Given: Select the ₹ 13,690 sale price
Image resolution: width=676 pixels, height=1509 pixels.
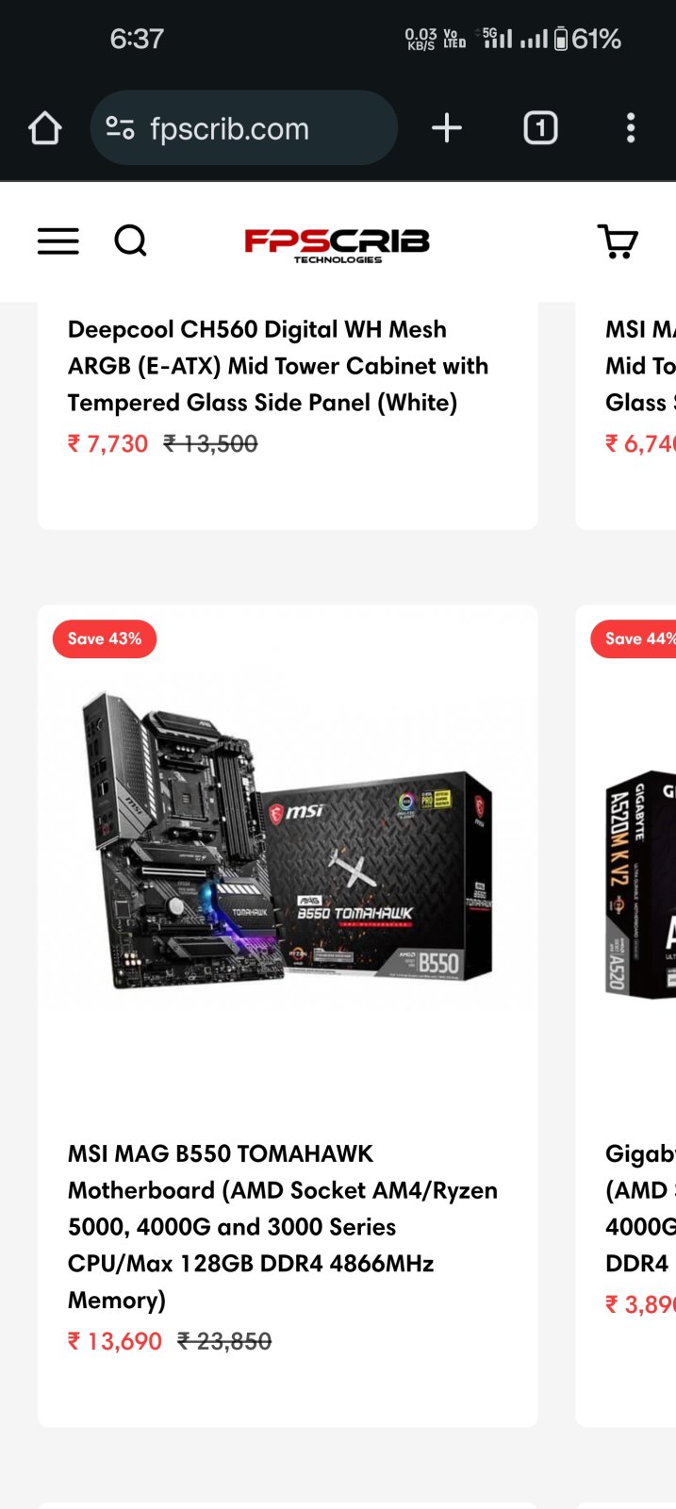Looking at the screenshot, I should [x=115, y=1341].
